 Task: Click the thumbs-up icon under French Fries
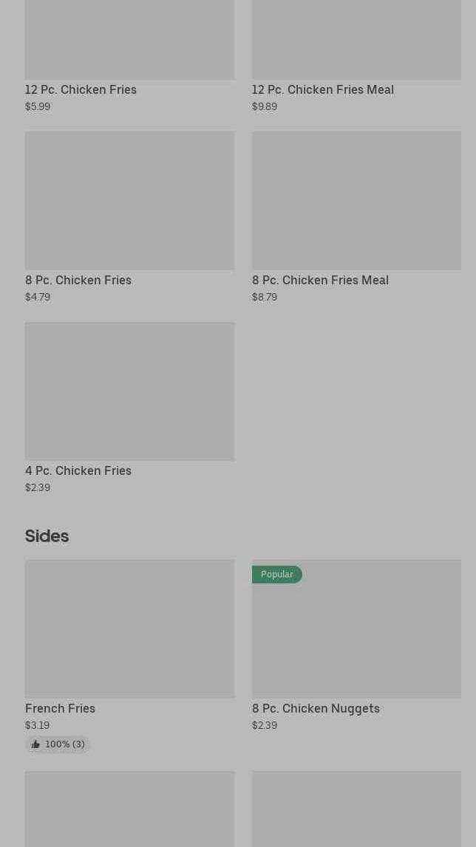(x=35, y=744)
